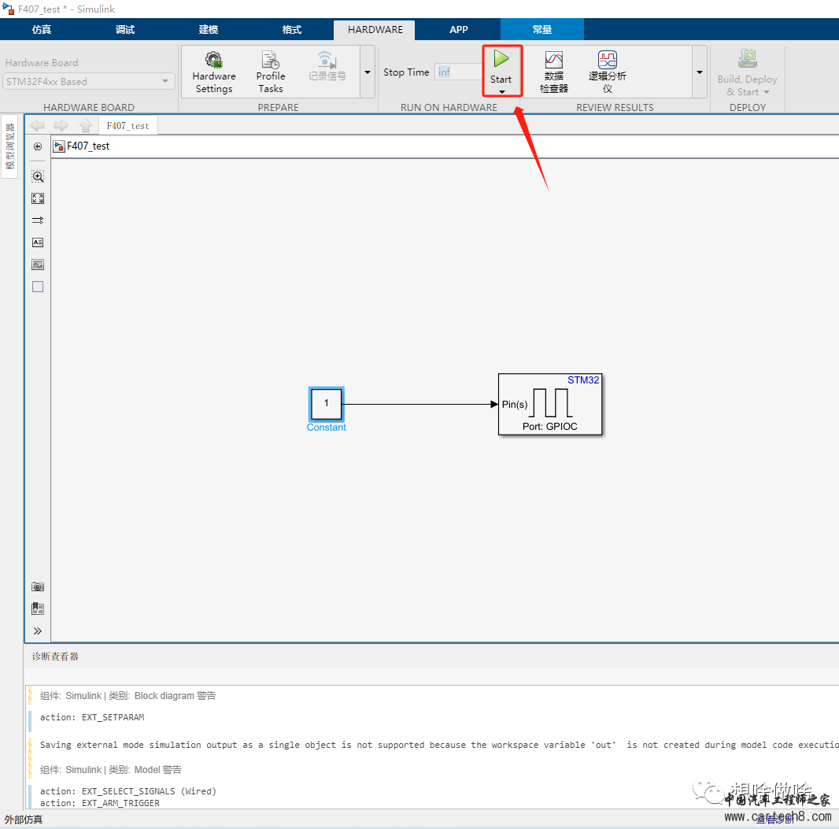839x829 pixels.
Task: Expand the PREPARE gallery dropdown
Action: [x=368, y=72]
